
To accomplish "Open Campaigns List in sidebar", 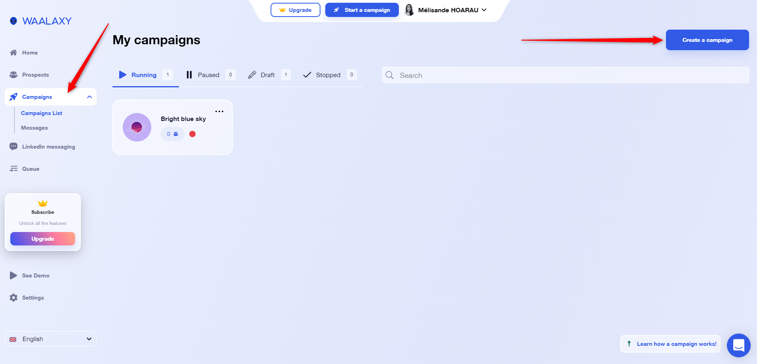I will click(x=42, y=113).
